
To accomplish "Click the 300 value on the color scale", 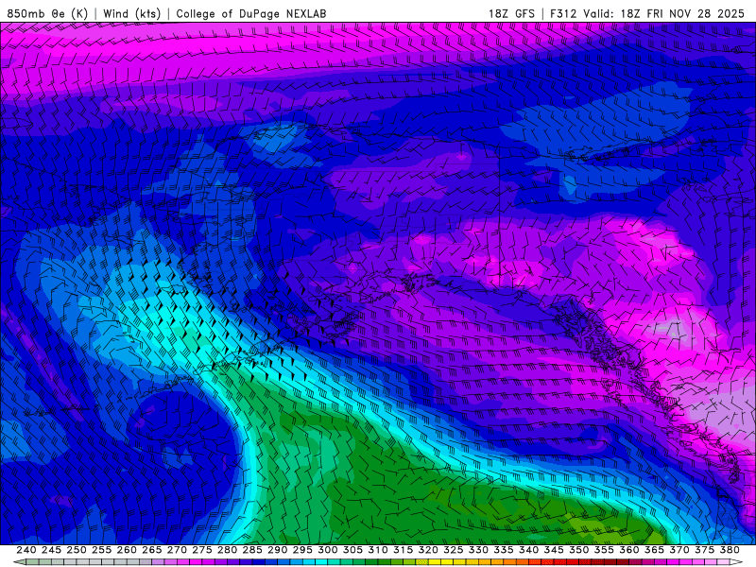I will [328, 550].
